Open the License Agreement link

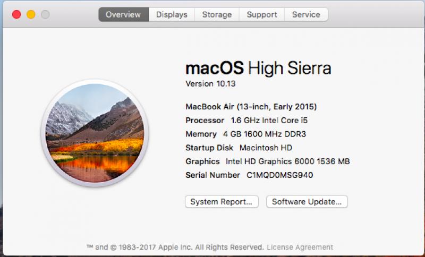pyautogui.click(x=300, y=247)
